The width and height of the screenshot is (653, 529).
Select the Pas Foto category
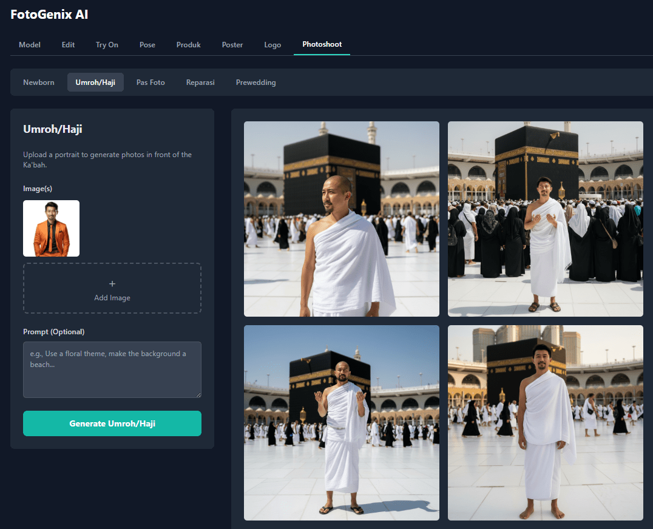151,83
